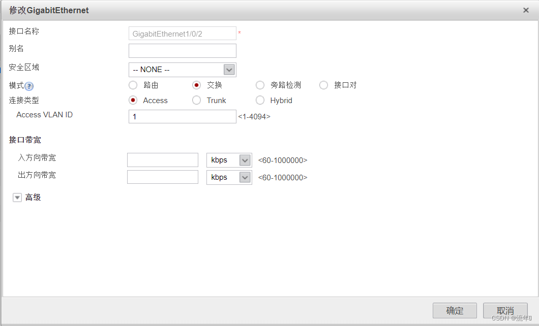Viewport: 539px width, 326px height.
Task: Select the 路由 mode radio button
Action: pos(133,85)
